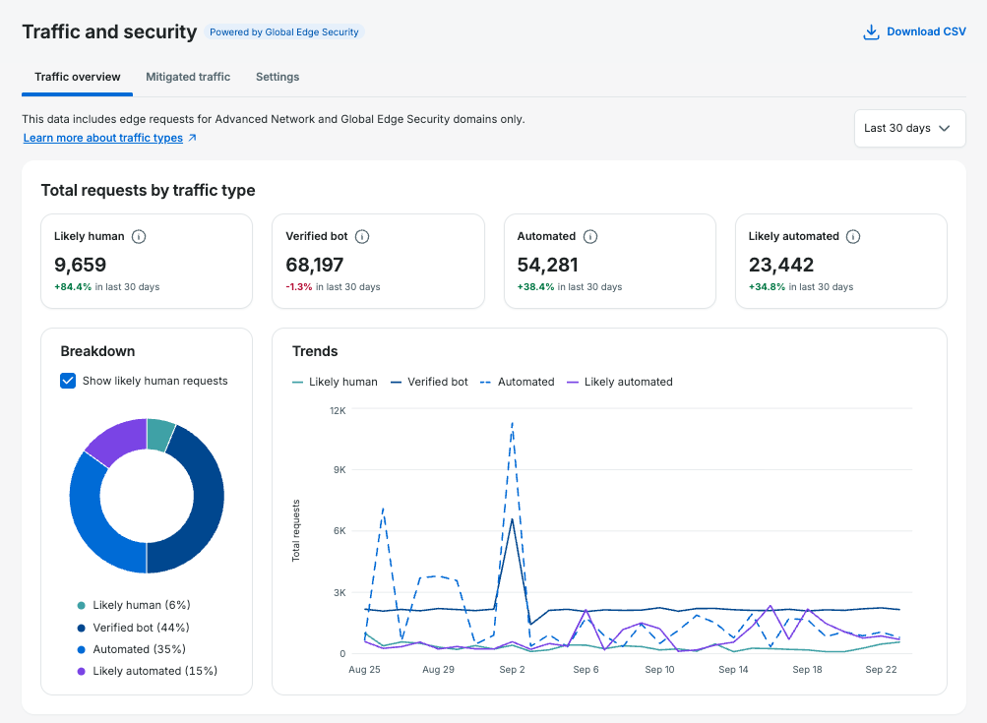Open the Likely automated info icon

(853, 237)
